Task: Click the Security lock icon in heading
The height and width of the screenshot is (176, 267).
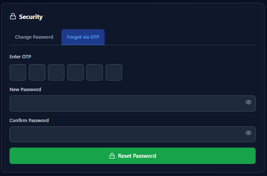Action: tap(13, 16)
